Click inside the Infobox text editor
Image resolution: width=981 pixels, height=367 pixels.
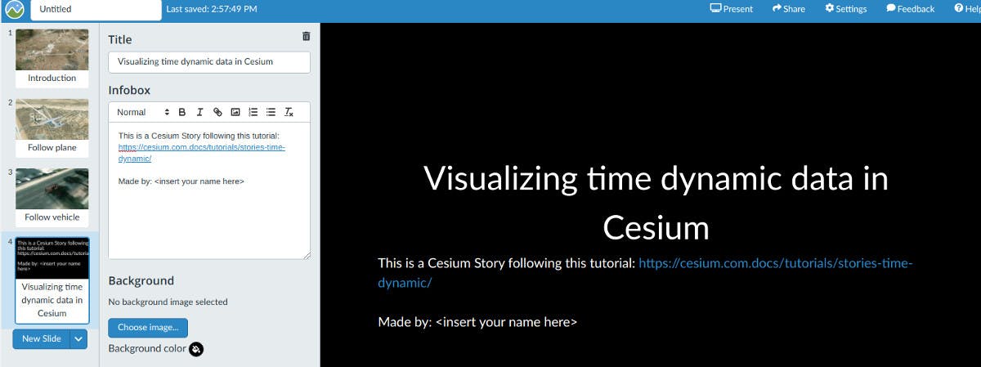click(x=209, y=190)
